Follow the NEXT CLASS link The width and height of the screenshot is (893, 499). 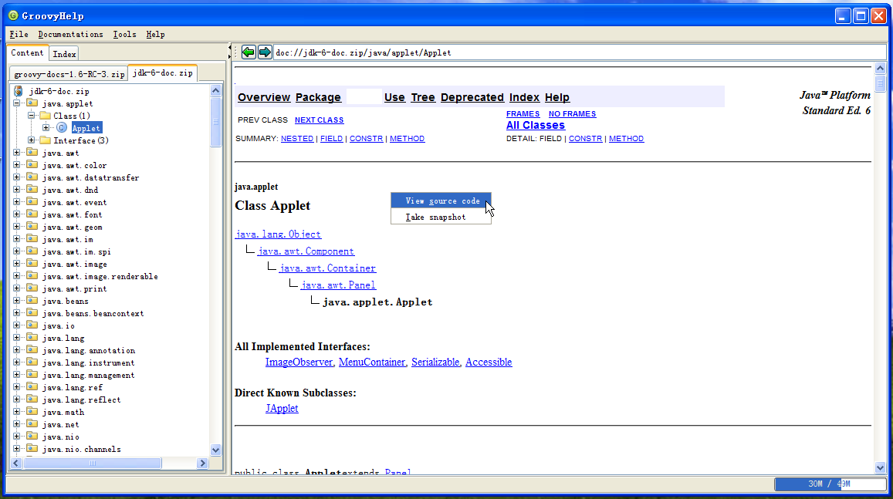tap(319, 120)
